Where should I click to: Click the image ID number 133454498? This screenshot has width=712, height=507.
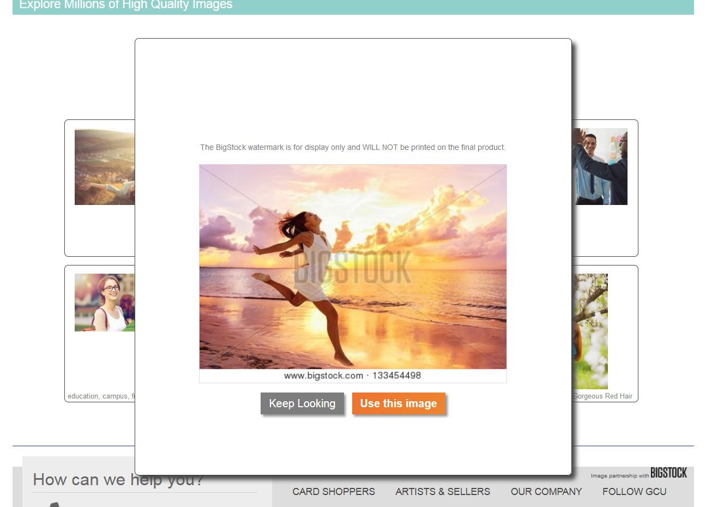(397, 376)
